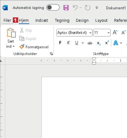Toggle bold with the F button

pos(60,43)
